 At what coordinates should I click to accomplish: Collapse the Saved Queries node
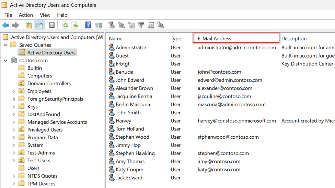[x=5, y=45]
